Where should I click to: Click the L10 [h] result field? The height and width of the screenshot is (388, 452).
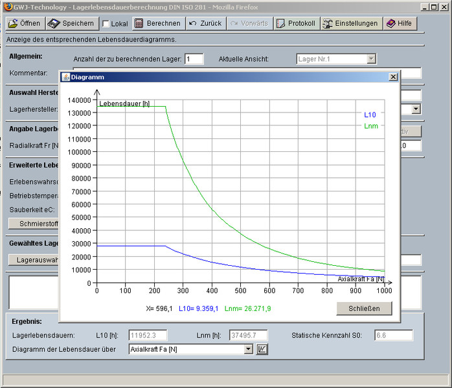148,335
